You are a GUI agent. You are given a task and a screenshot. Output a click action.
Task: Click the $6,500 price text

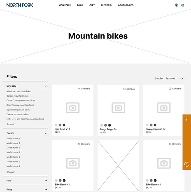click(103, 132)
